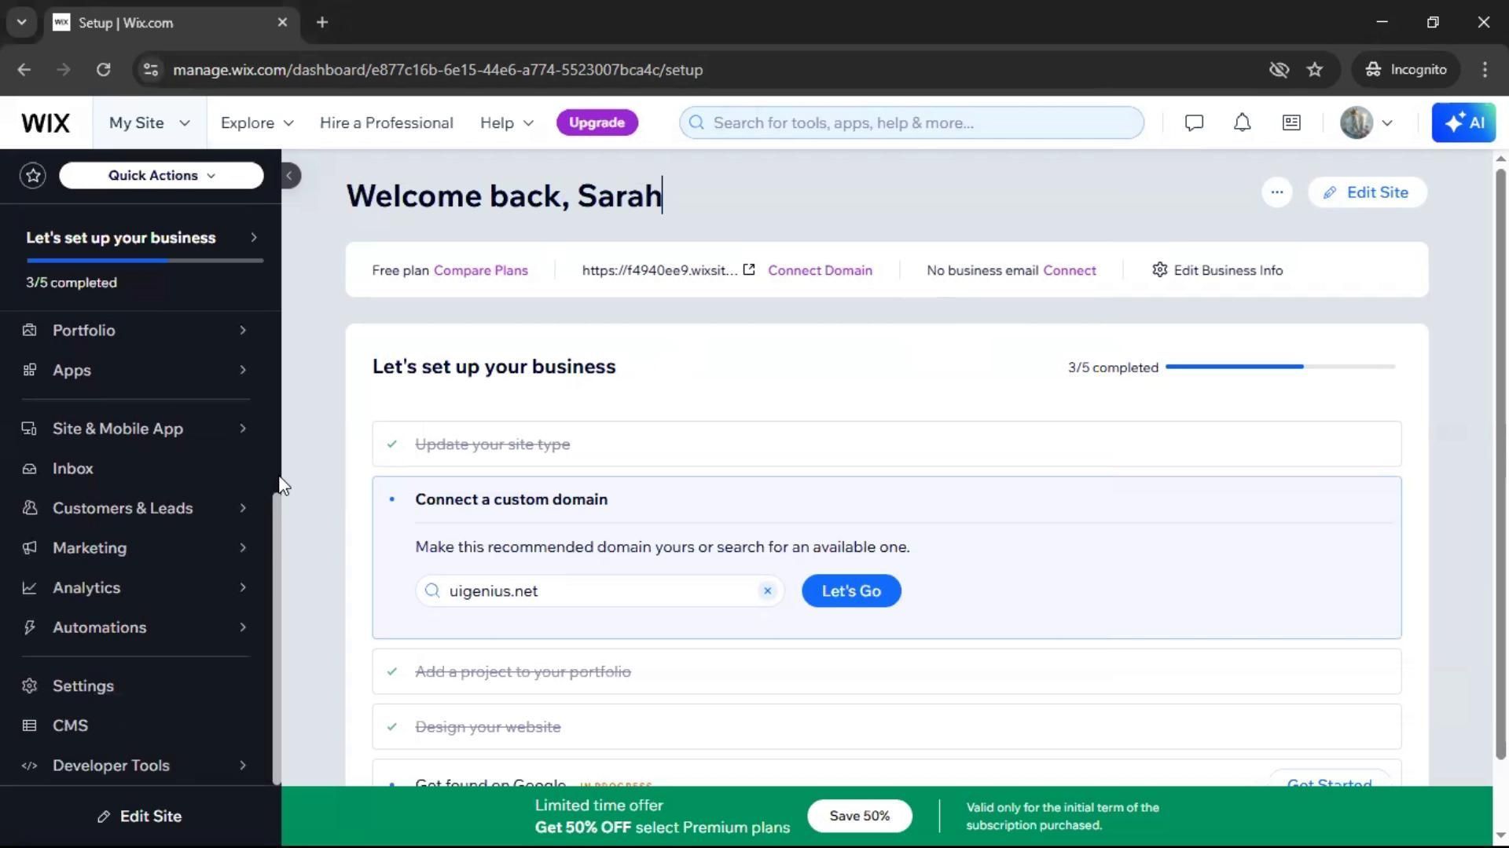The height and width of the screenshot is (848, 1509).
Task: Toggle 'Add a project to your portfolio' step
Action: [523, 671]
